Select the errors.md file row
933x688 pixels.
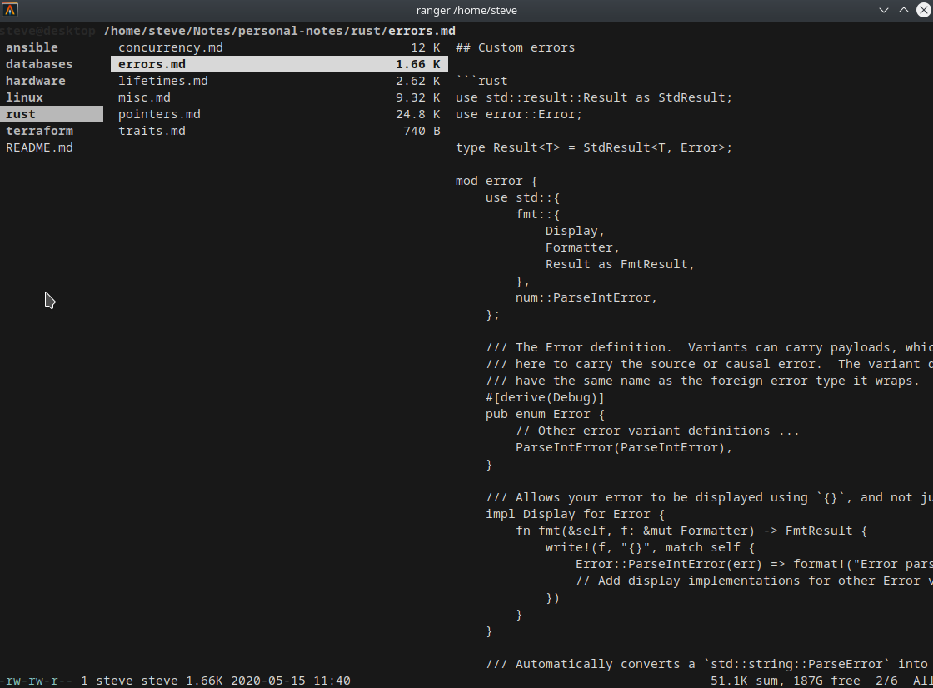(x=279, y=64)
